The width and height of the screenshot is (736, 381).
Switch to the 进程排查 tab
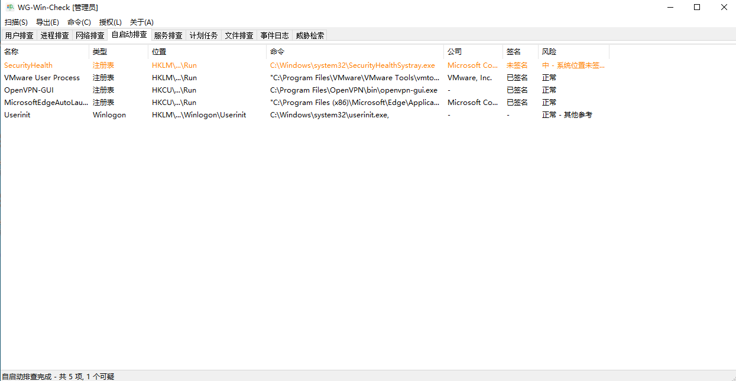tap(55, 35)
